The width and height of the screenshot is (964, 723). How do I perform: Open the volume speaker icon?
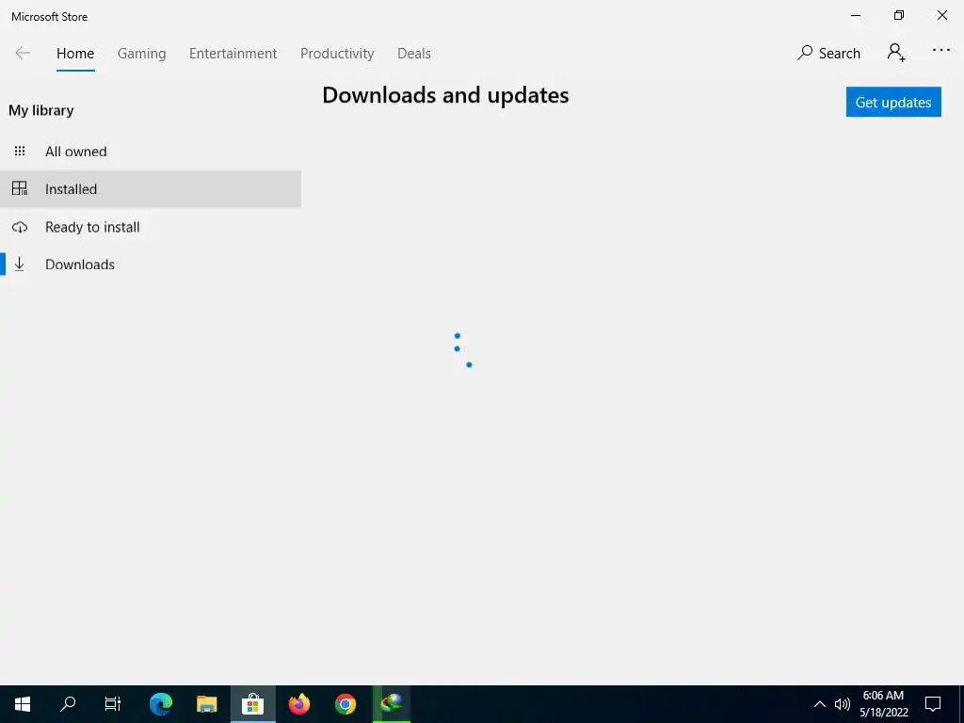coord(843,704)
